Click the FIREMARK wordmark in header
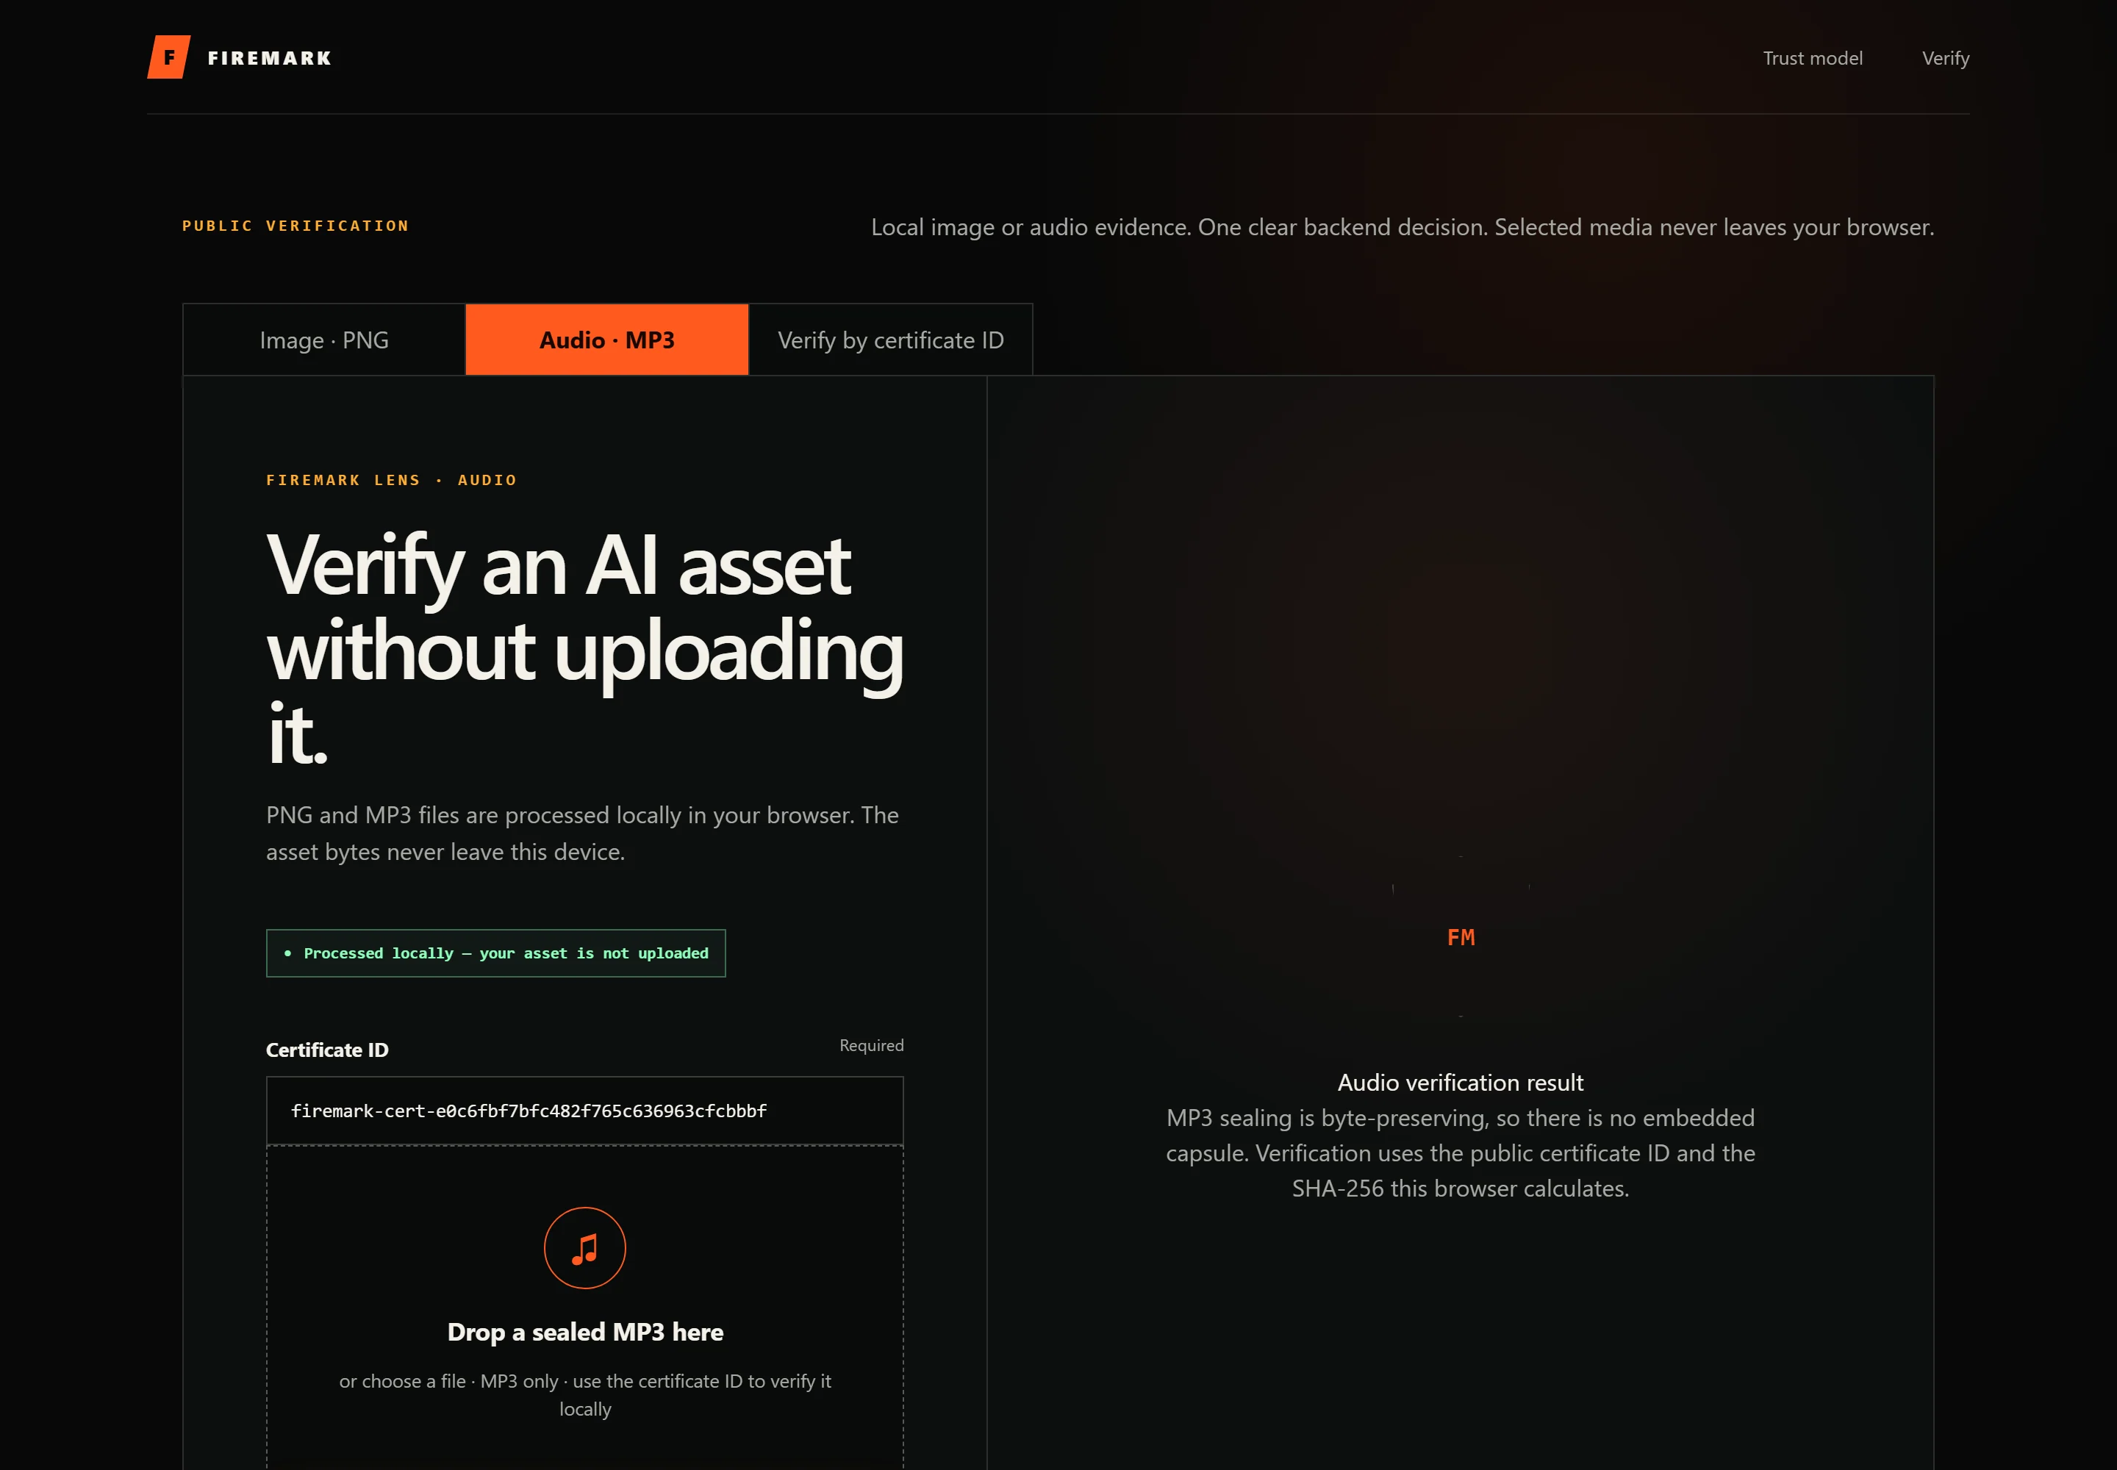This screenshot has width=2117, height=1470. pyautogui.click(x=269, y=58)
